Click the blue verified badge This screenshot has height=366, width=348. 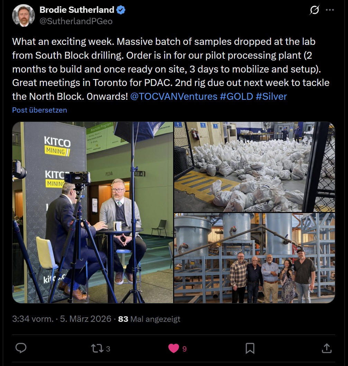click(x=121, y=10)
